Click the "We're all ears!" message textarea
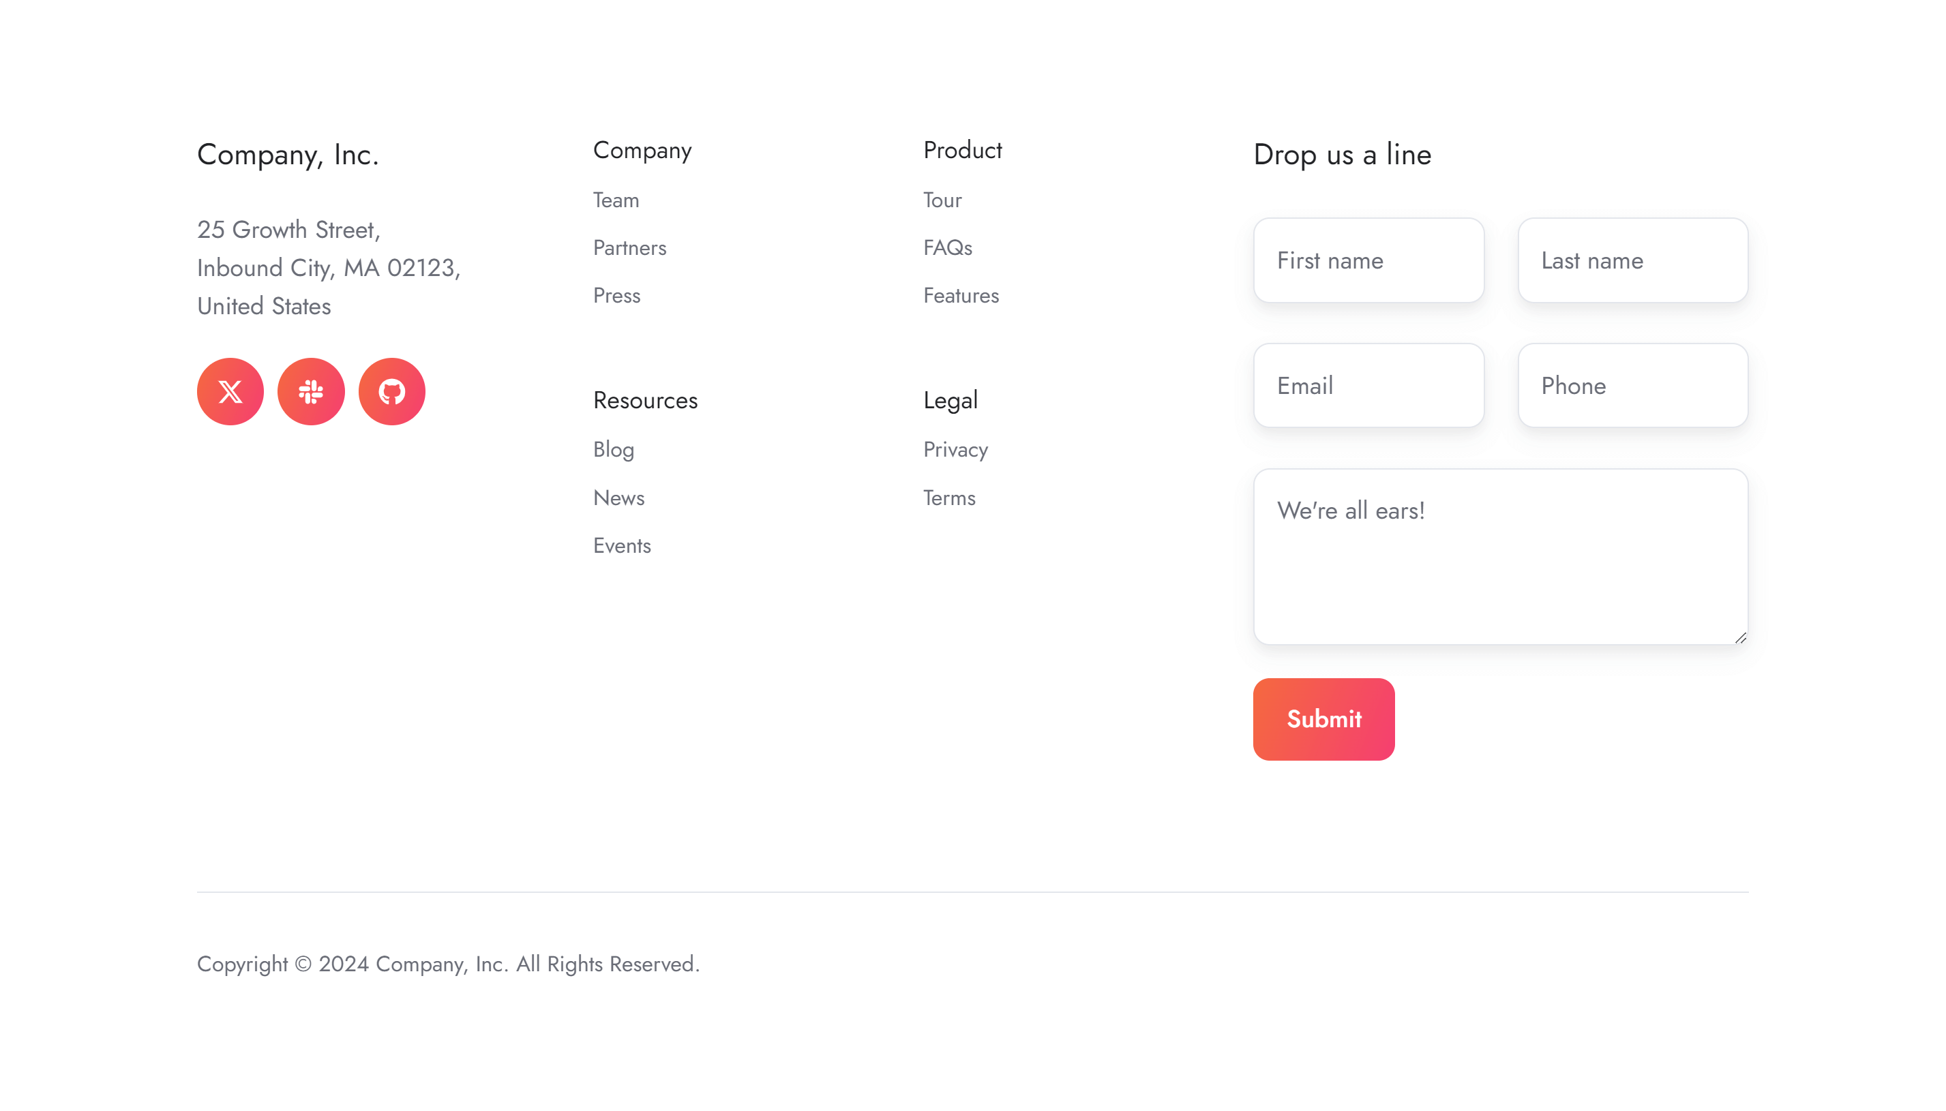 click(1499, 556)
